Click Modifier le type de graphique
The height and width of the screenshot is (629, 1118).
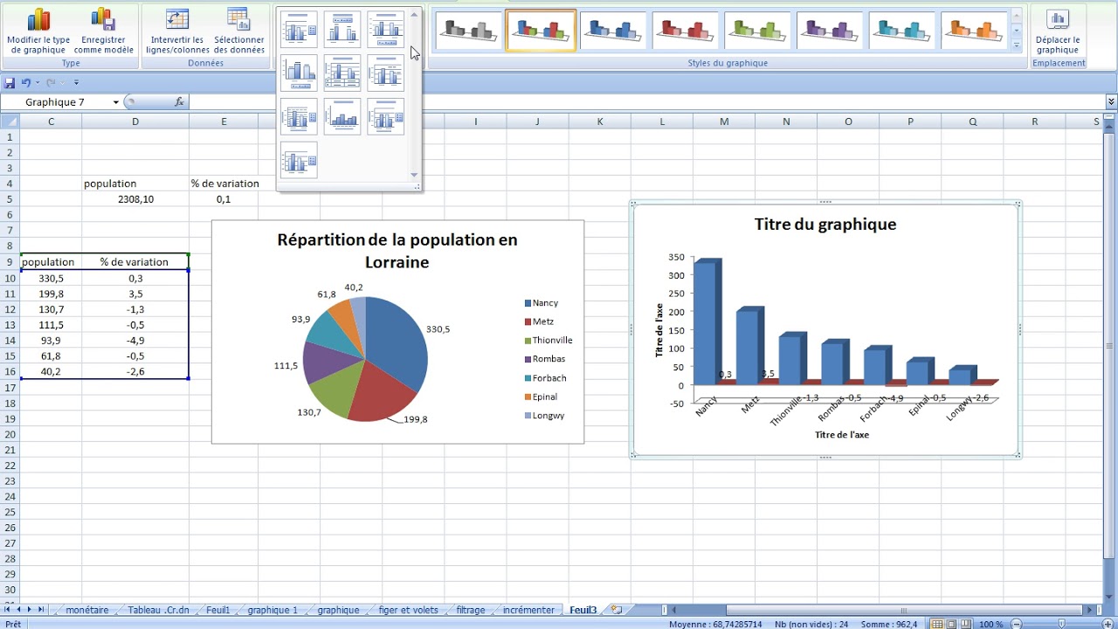click(38, 31)
